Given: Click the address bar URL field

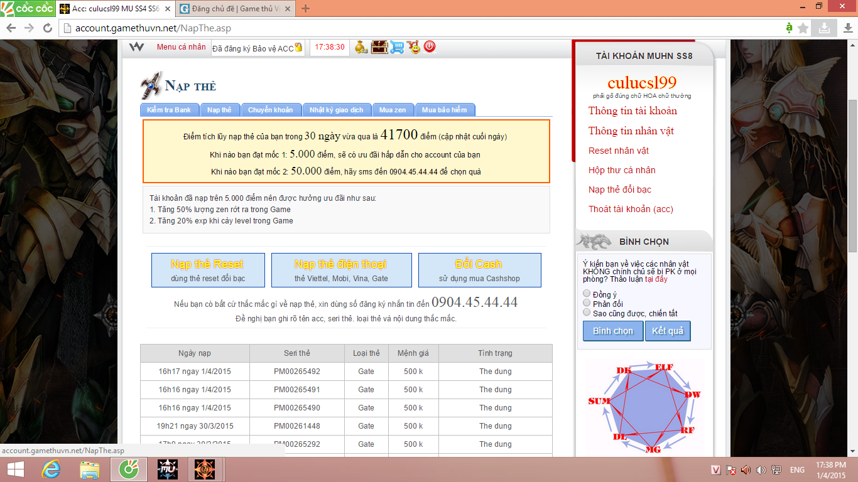Looking at the screenshot, I should pos(421,28).
